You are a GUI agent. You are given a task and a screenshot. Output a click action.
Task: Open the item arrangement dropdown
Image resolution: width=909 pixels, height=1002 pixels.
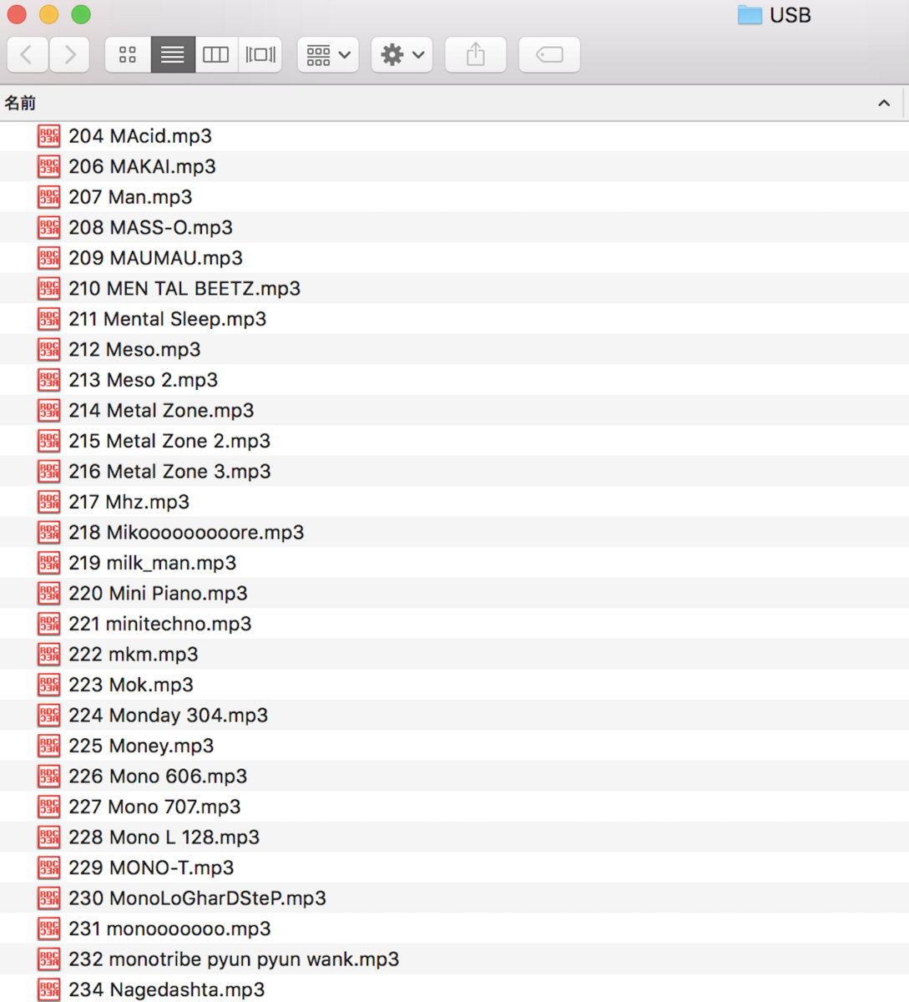(328, 55)
